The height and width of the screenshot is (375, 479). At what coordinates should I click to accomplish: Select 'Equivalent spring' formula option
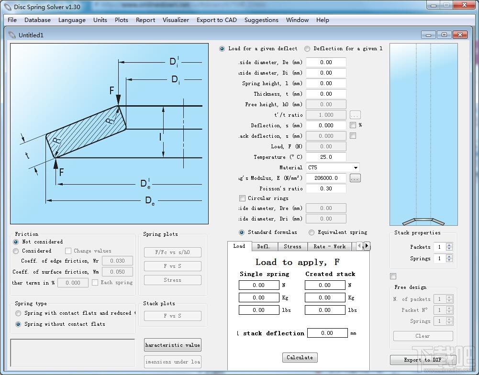click(312, 232)
